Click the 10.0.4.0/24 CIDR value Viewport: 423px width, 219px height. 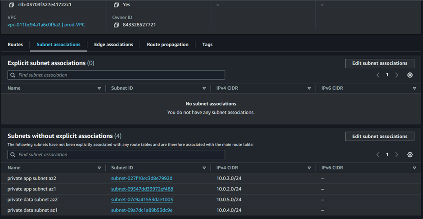coord(229,210)
